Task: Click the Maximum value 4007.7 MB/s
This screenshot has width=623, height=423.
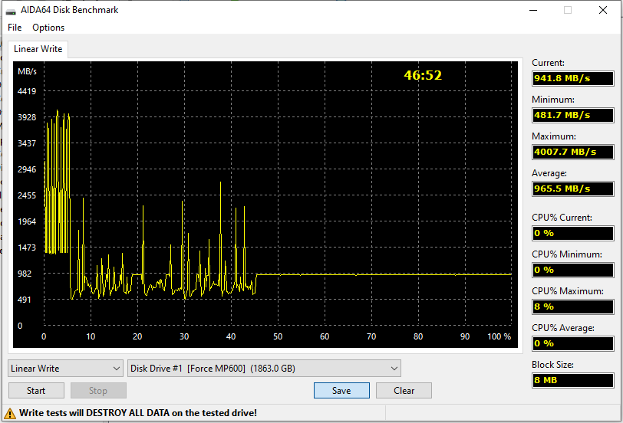Action: point(573,152)
